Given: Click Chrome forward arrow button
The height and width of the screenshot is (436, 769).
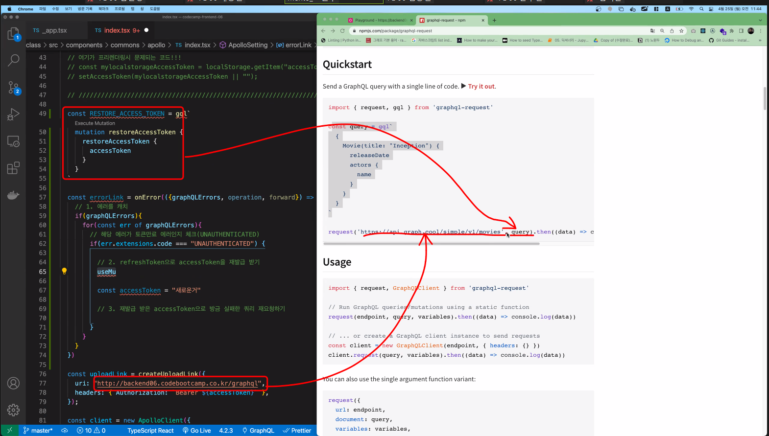Looking at the screenshot, I should pyautogui.click(x=333, y=31).
